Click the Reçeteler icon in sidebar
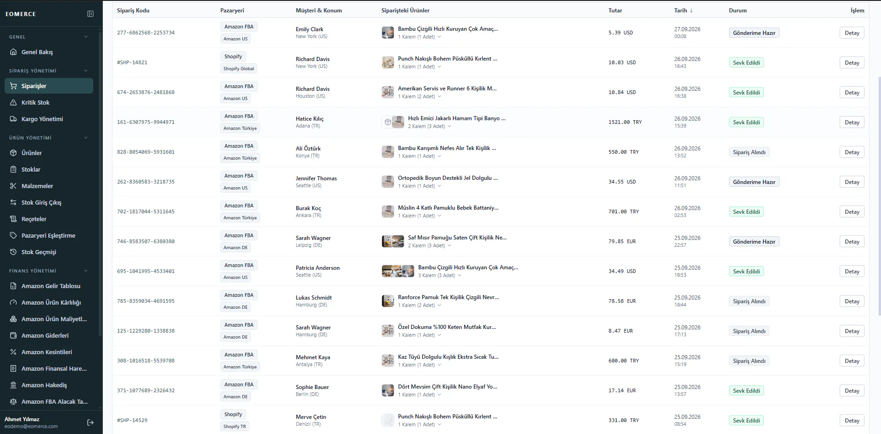881x434 pixels. [13, 219]
